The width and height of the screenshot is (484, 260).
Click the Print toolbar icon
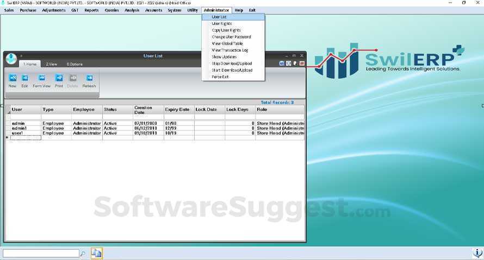tap(59, 78)
